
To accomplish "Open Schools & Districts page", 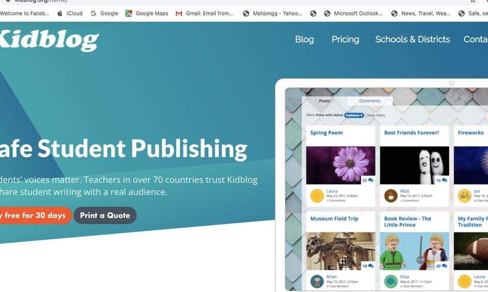I will [x=413, y=39].
